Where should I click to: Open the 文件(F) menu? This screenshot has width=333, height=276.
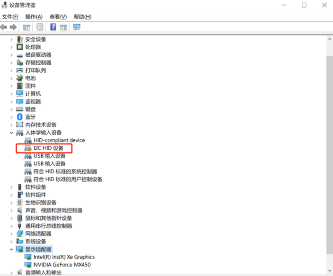pos(10,17)
